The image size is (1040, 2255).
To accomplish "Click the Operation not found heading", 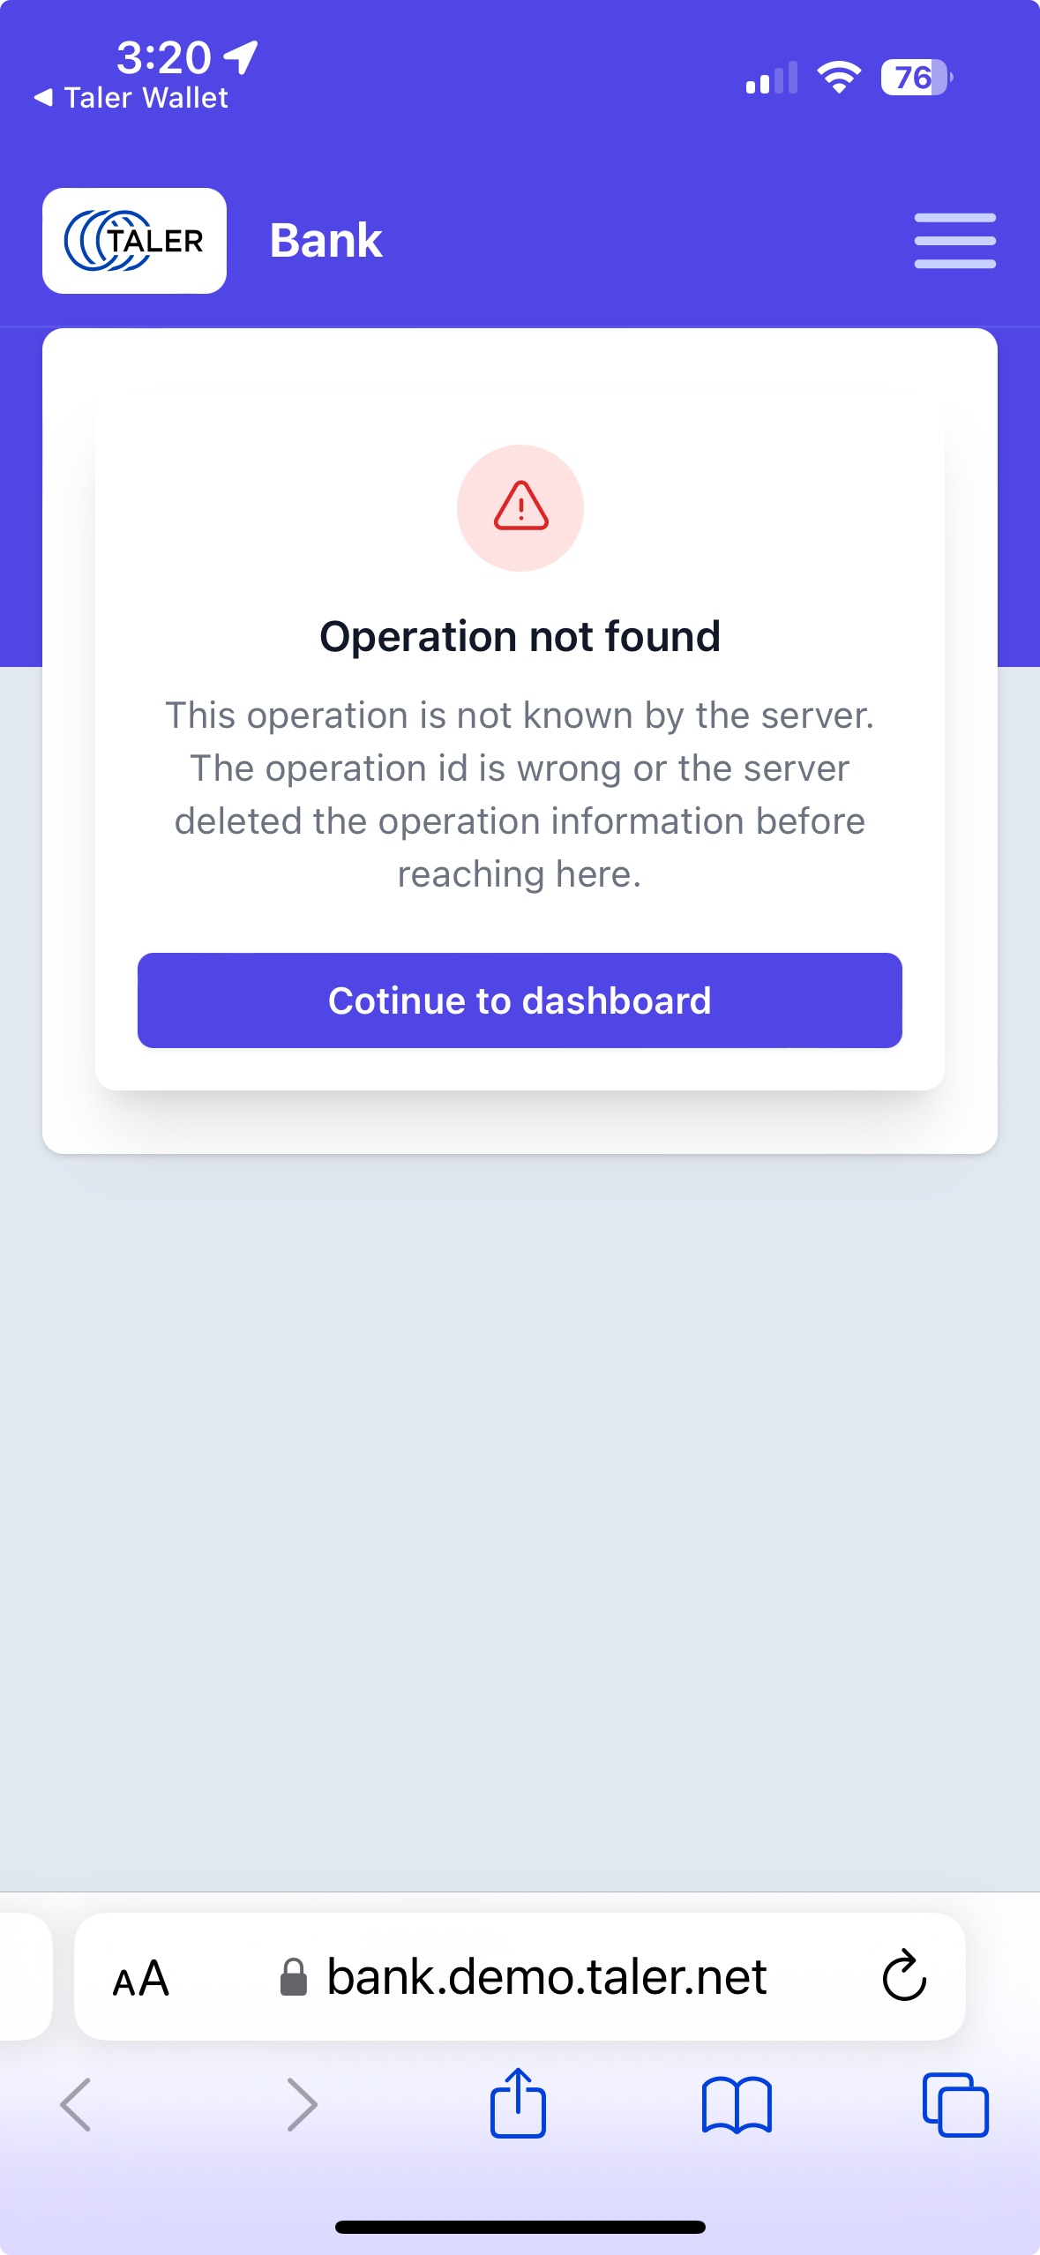I will pyautogui.click(x=520, y=636).
